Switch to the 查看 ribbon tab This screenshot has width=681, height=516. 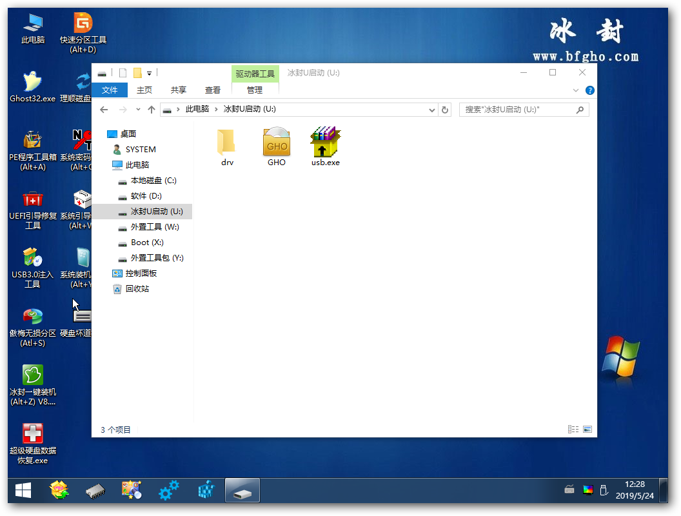click(x=213, y=90)
